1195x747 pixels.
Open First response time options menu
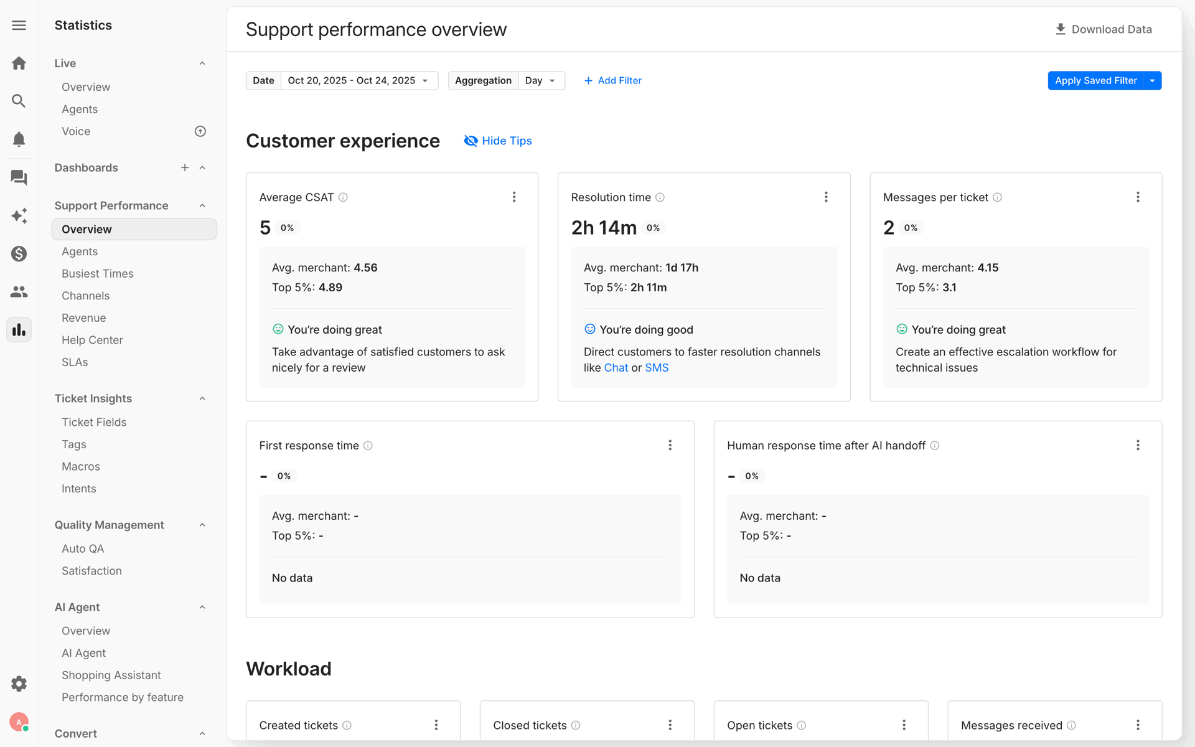click(x=670, y=445)
